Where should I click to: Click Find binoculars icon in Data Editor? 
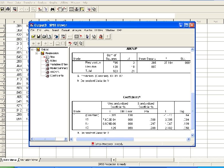coord(52,9)
